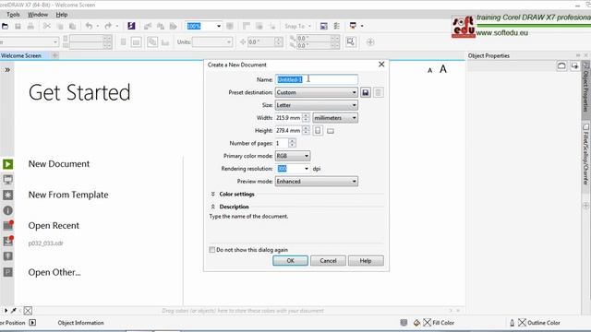Click the Application launcher icon
The height and width of the screenshot is (332, 591).
pyautogui.click(x=353, y=26)
